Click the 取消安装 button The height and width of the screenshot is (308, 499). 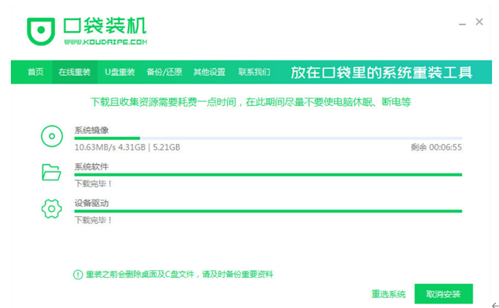click(x=444, y=294)
